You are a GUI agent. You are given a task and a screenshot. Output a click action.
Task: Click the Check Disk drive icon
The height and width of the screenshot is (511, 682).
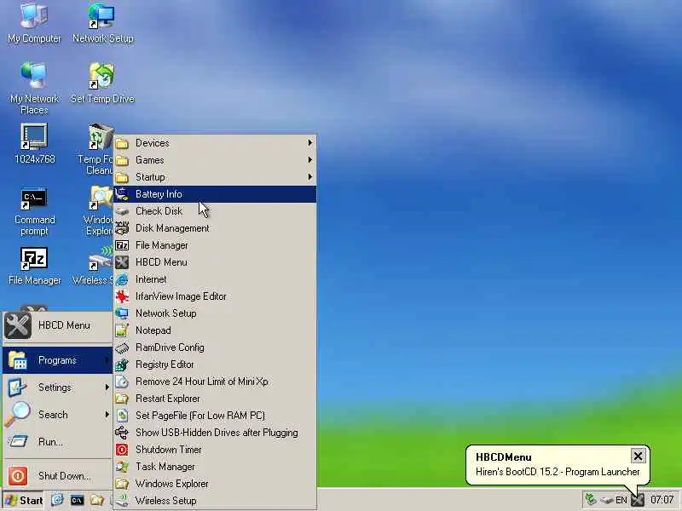122,211
